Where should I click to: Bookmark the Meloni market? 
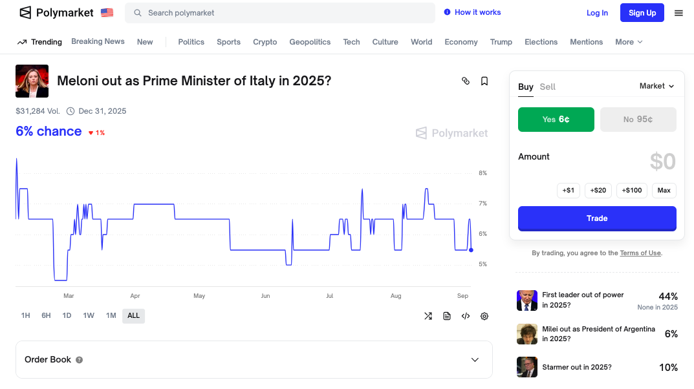click(484, 81)
